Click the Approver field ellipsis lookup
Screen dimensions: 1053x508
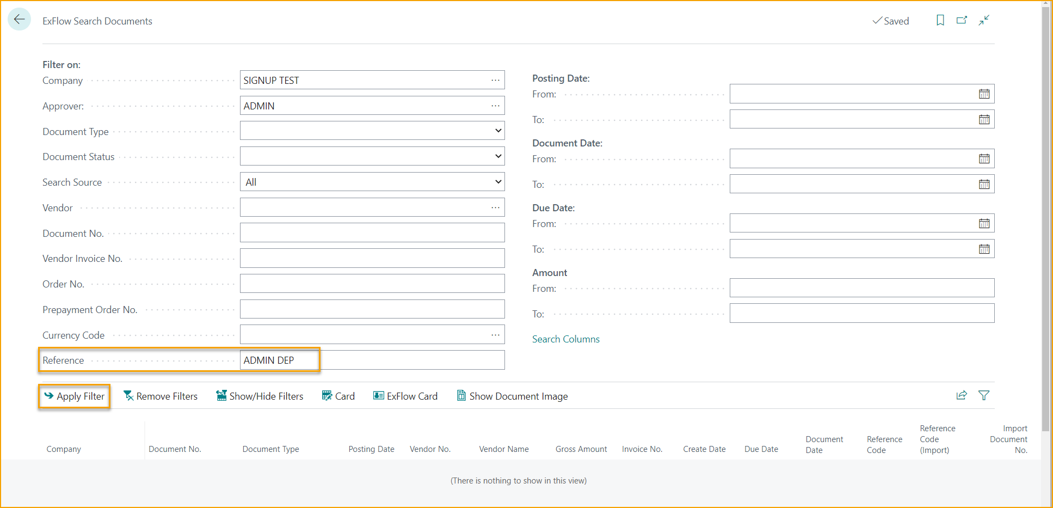tap(495, 105)
